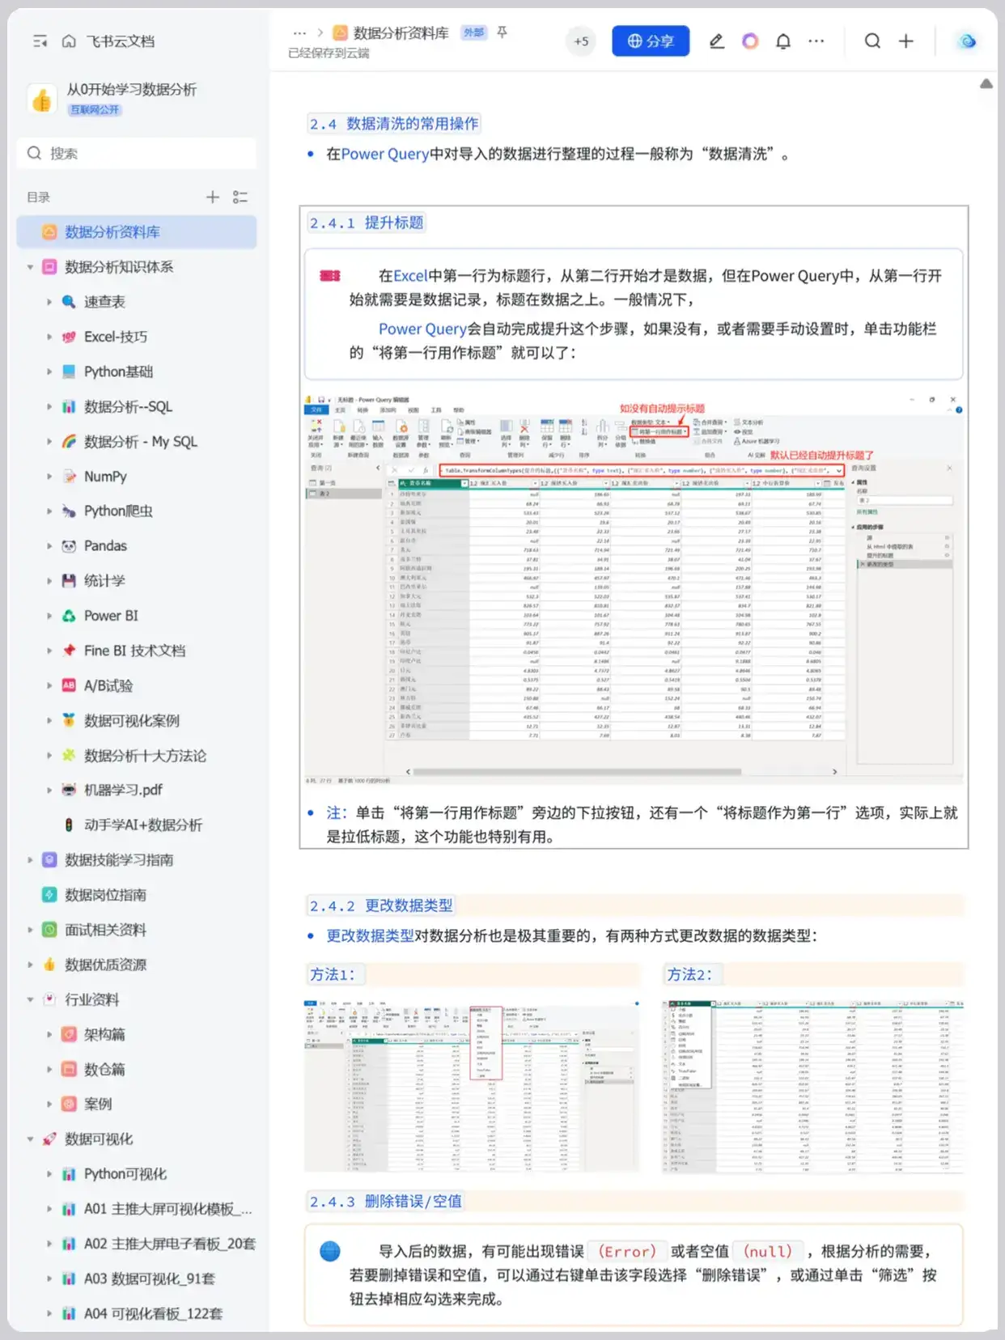This screenshot has width=1005, height=1340.
Task: Open A01 主推大屏可视化模板 page
Action: pyautogui.click(x=168, y=1208)
